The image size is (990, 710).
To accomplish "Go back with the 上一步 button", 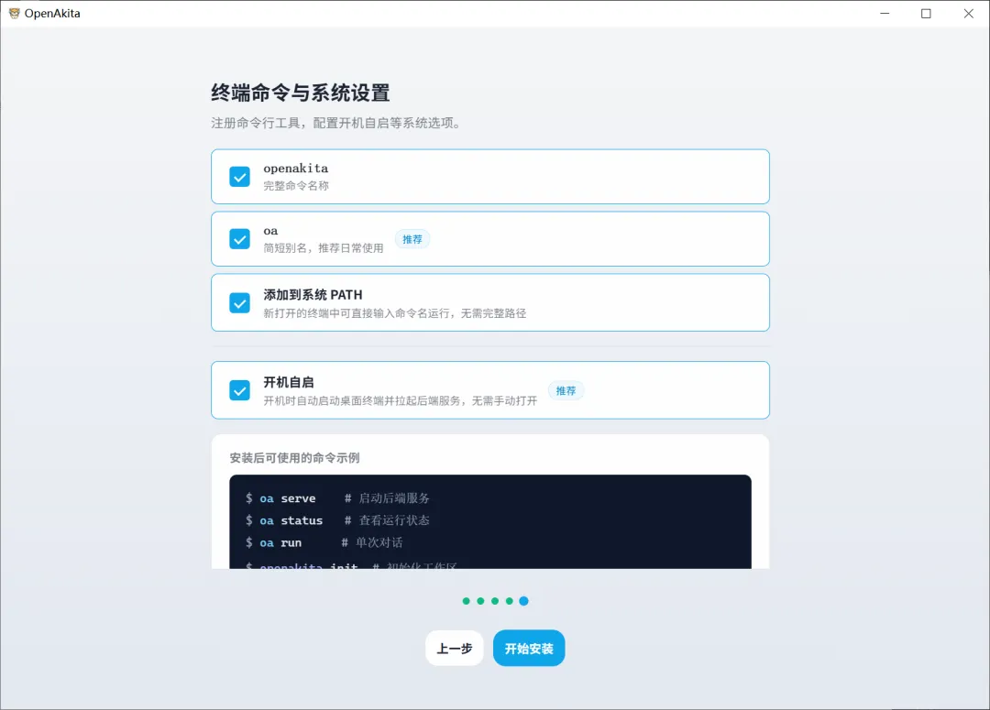I will click(455, 648).
